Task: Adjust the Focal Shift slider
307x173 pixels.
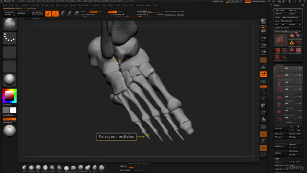Action: 150,12
